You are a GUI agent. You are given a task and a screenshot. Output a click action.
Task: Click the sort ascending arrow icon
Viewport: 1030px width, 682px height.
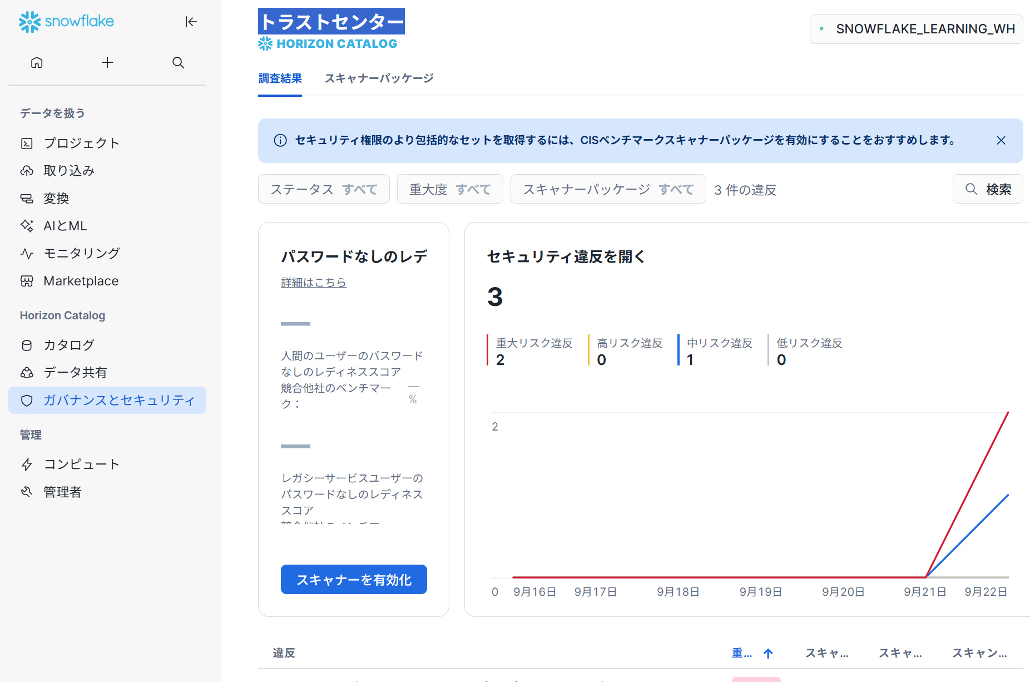pos(768,654)
